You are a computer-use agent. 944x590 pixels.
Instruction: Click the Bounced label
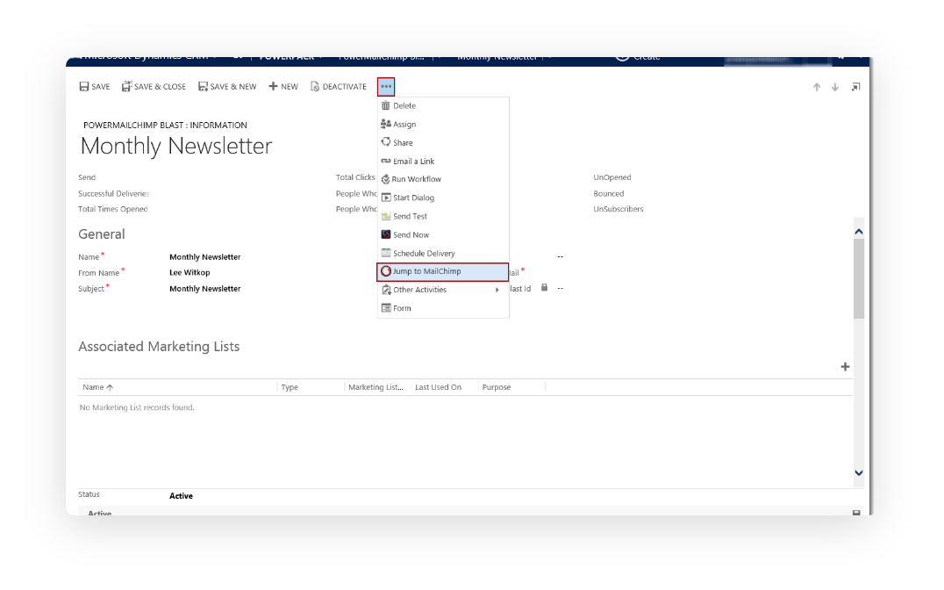(x=609, y=194)
